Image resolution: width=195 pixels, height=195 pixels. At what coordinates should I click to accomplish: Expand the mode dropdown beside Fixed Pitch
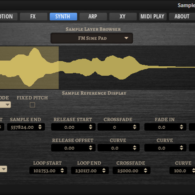(5, 105)
